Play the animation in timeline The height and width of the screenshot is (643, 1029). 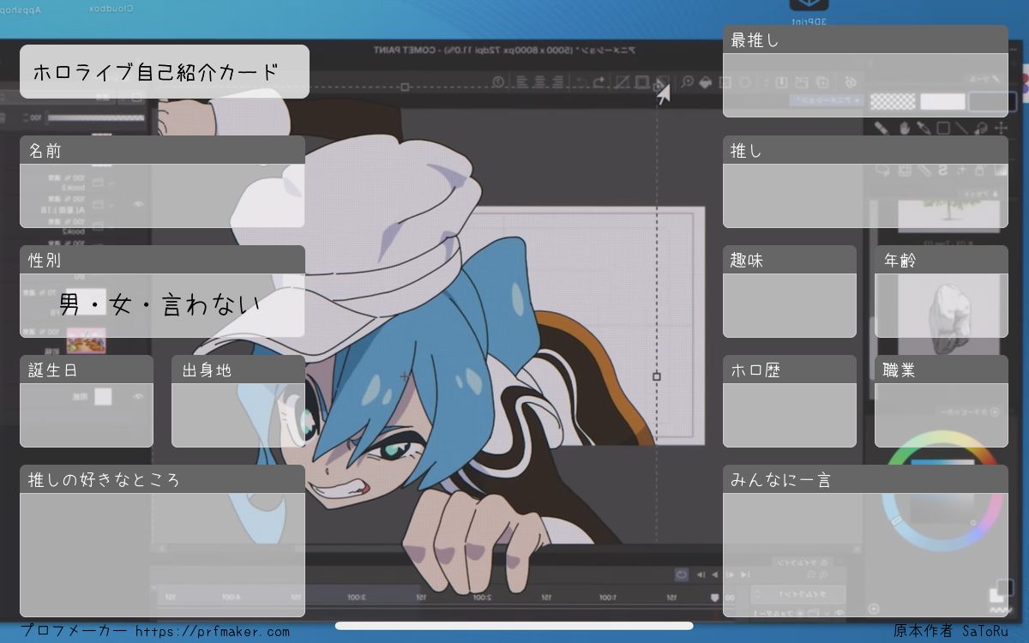click(x=715, y=574)
